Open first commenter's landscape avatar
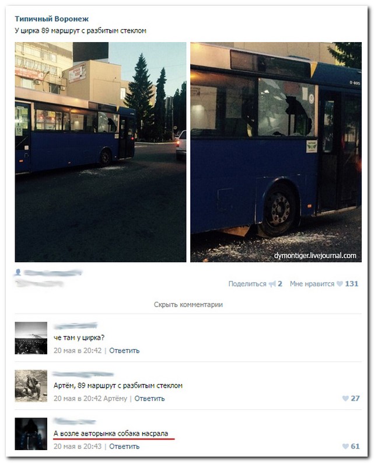This screenshot has height=463, width=374. tap(31, 338)
